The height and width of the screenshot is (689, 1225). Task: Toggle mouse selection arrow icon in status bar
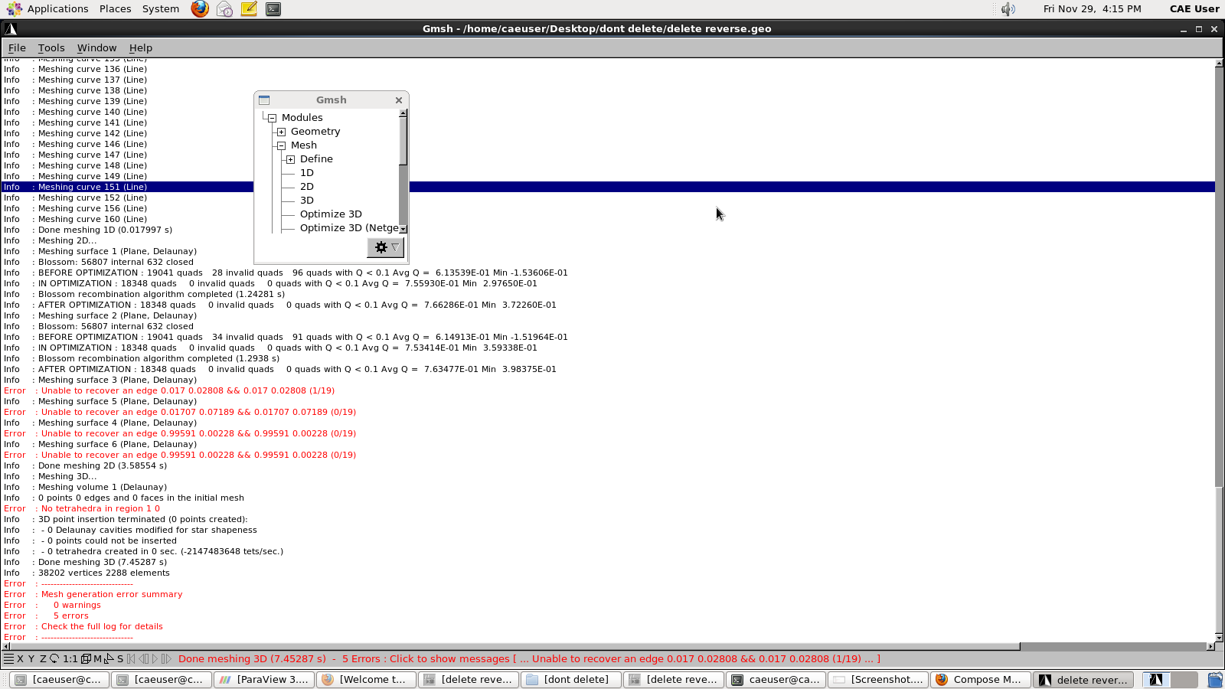tap(109, 658)
